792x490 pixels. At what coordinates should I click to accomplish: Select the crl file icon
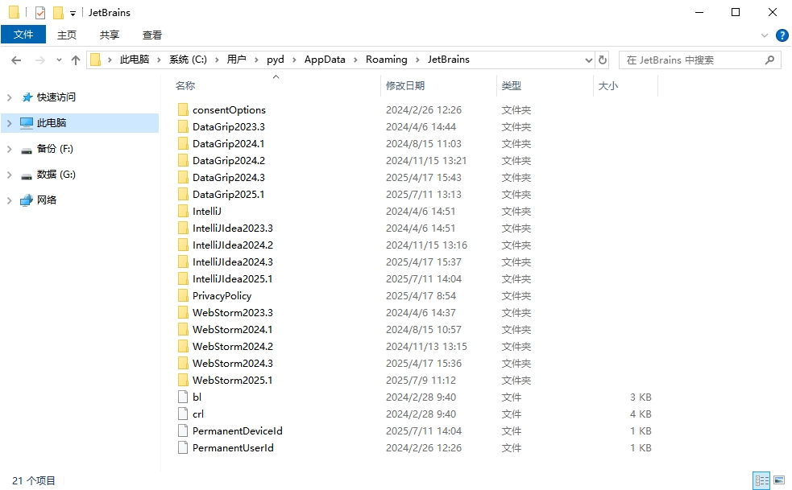click(183, 414)
